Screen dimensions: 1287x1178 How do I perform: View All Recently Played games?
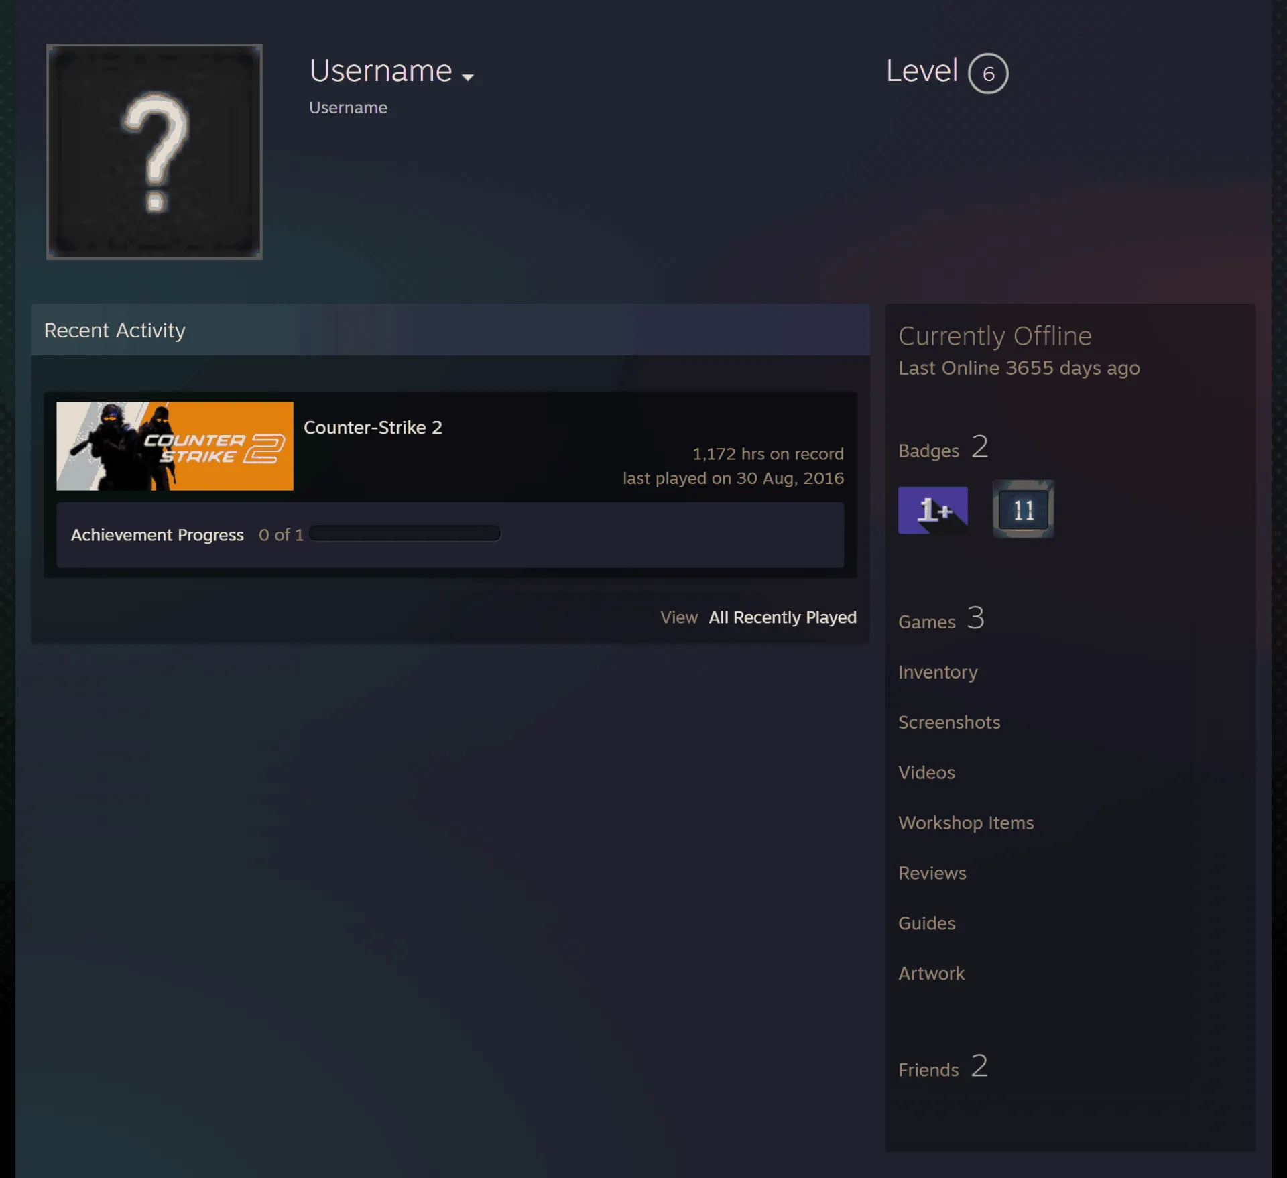[x=783, y=617]
